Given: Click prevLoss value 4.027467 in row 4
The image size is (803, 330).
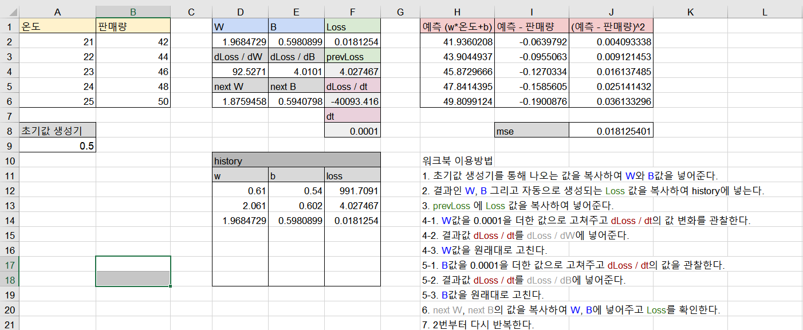Looking at the screenshot, I should point(352,71).
